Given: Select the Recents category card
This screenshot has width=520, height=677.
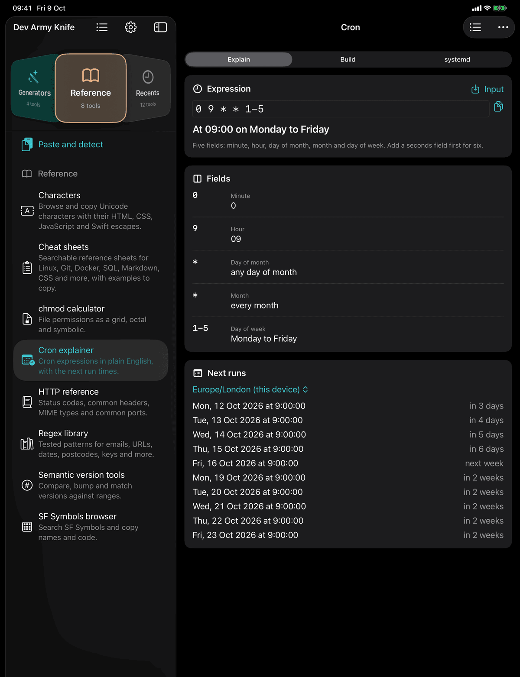Looking at the screenshot, I should (x=147, y=89).
